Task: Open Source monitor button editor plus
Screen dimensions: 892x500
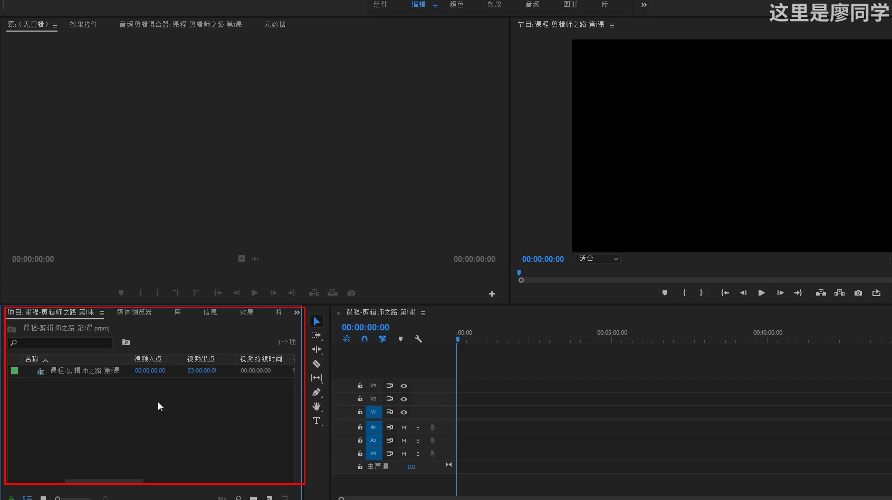Action: 492,294
